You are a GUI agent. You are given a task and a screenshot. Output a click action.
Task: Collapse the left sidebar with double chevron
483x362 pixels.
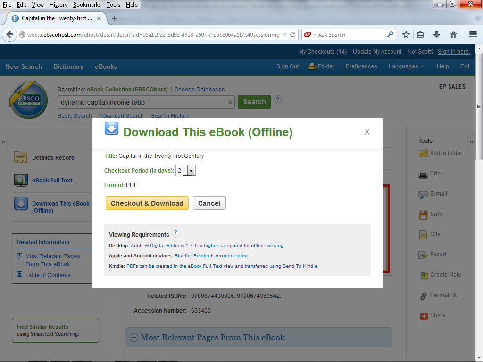click(x=3, y=142)
